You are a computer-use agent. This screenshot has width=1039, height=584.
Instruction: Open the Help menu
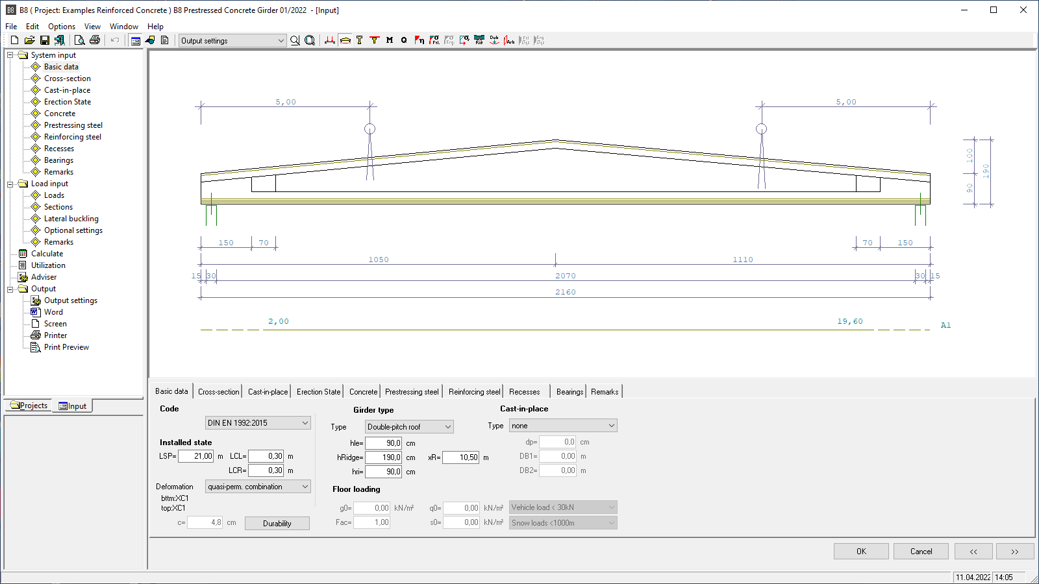(155, 27)
